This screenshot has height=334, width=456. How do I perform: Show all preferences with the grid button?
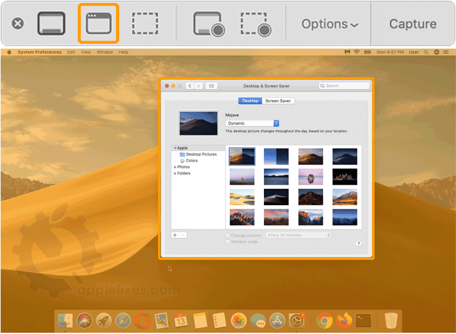(x=212, y=86)
